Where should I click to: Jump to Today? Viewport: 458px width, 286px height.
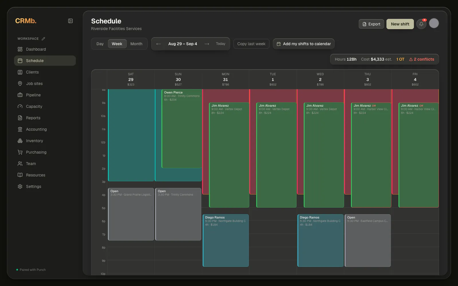pos(221,44)
